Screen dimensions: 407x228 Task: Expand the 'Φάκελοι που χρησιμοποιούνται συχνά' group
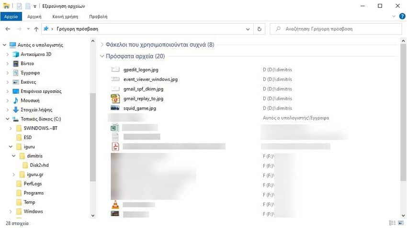[x=102, y=45]
